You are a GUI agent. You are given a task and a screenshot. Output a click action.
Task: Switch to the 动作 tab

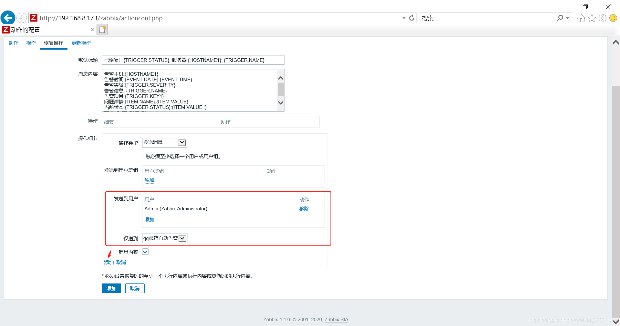[13, 43]
